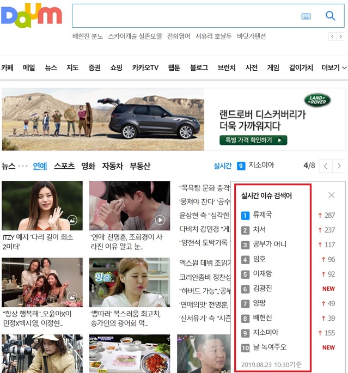
Task: Open the 게임 menu item
Action: pos(273,68)
